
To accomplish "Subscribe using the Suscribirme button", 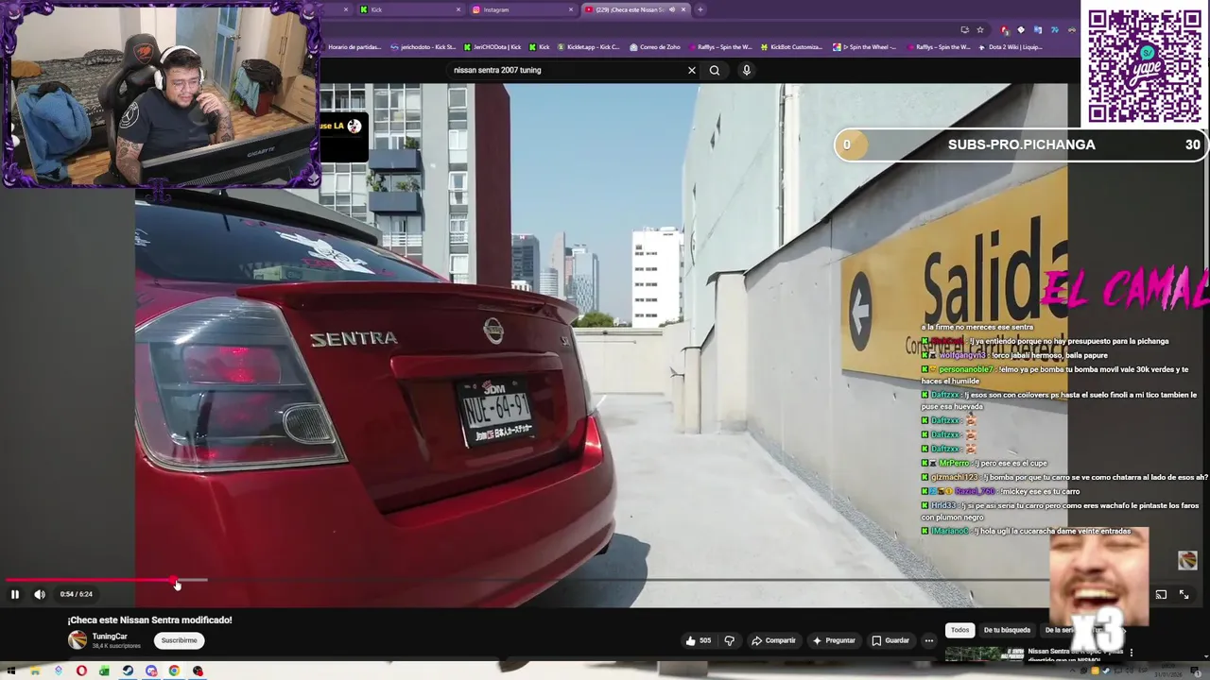I will [x=179, y=640].
